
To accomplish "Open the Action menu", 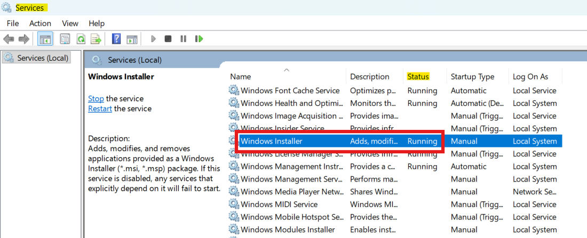I will pyautogui.click(x=40, y=23).
